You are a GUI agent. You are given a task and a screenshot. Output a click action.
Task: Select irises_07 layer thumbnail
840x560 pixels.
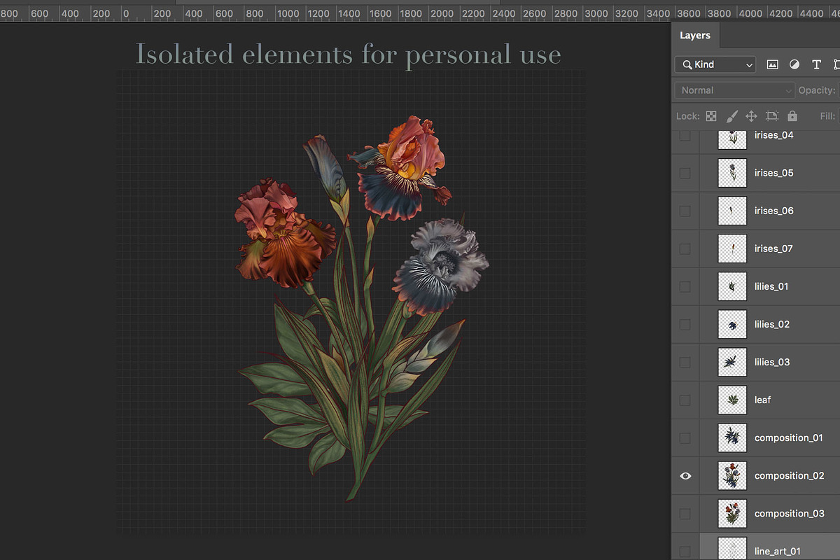(732, 248)
